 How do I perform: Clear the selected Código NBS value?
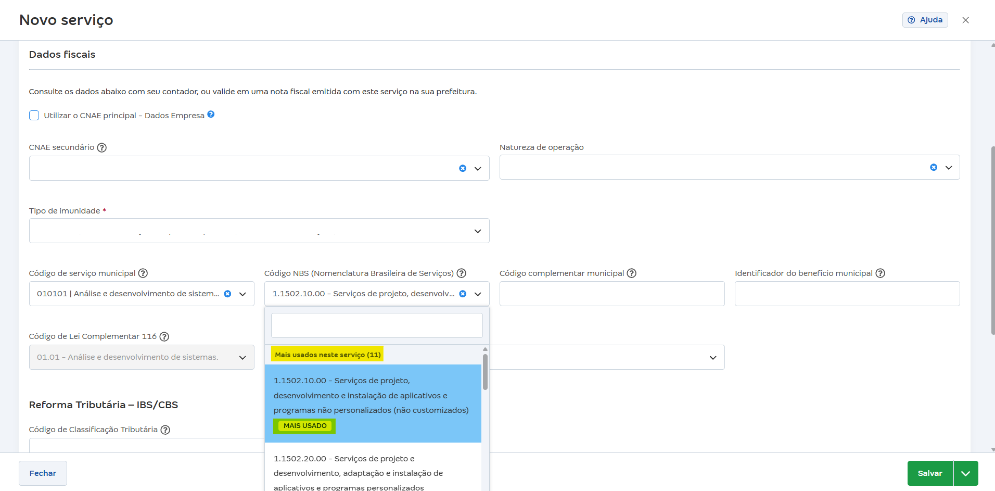click(463, 294)
